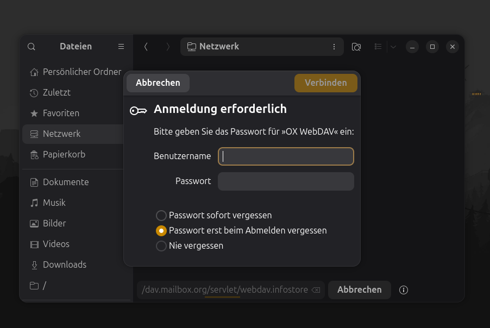Click the back navigation arrow
Image resolution: width=490 pixels, height=328 pixels.
146,47
